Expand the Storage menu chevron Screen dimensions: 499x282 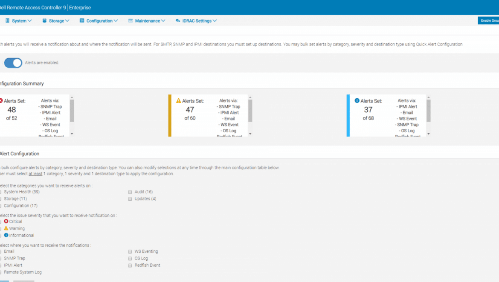[x=67, y=20]
